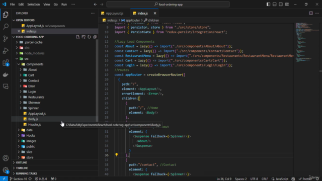Click Ln 36, Col 9 cursor position
Image resolution: width=322 pixels, height=181 pixels.
[224, 179]
